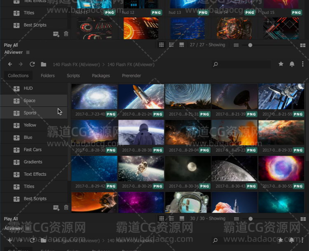
Task: Select Best Scripts in the HUD thumbnails panel
Action: pos(34,25)
